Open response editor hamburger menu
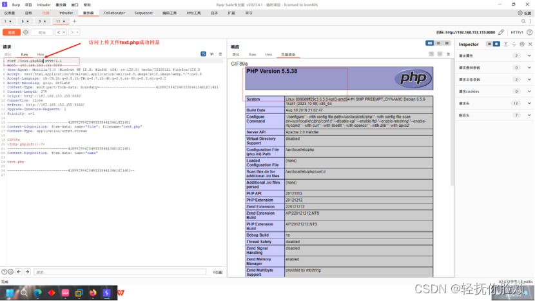535x301 pixels. point(449,54)
